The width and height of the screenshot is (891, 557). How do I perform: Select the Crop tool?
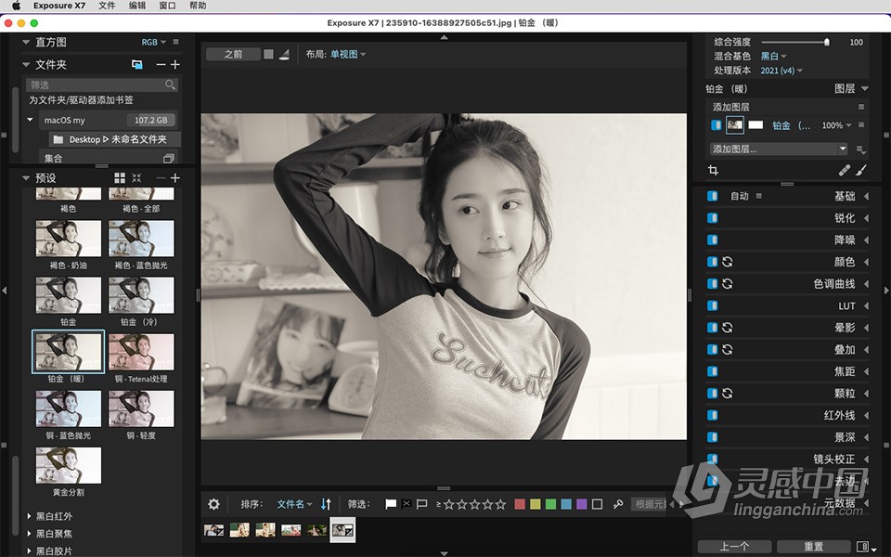(x=713, y=170)
